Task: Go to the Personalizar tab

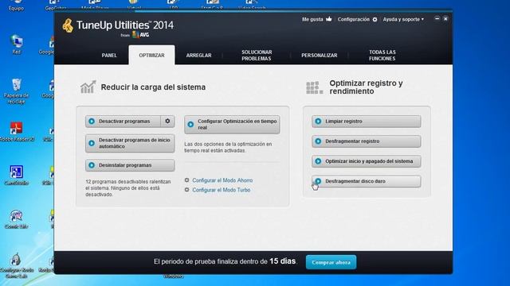Action: [319, 56]
